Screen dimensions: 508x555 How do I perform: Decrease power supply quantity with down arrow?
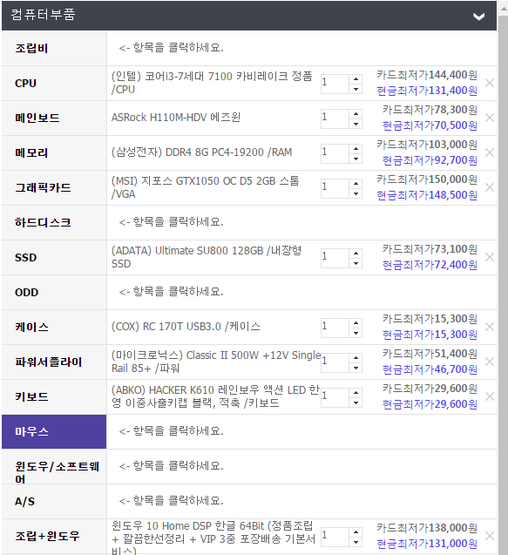(x=356, y=368)
